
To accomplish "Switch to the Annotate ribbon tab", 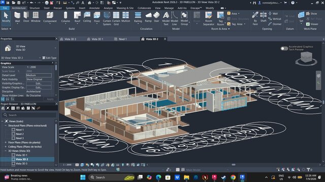I will [x=94, y=8].
